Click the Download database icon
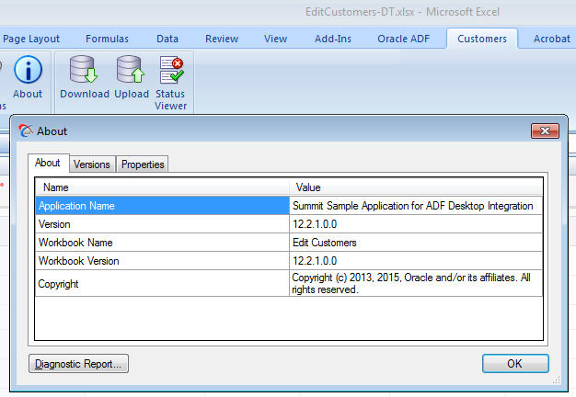576x397 pixels. [x=84, y=69]
